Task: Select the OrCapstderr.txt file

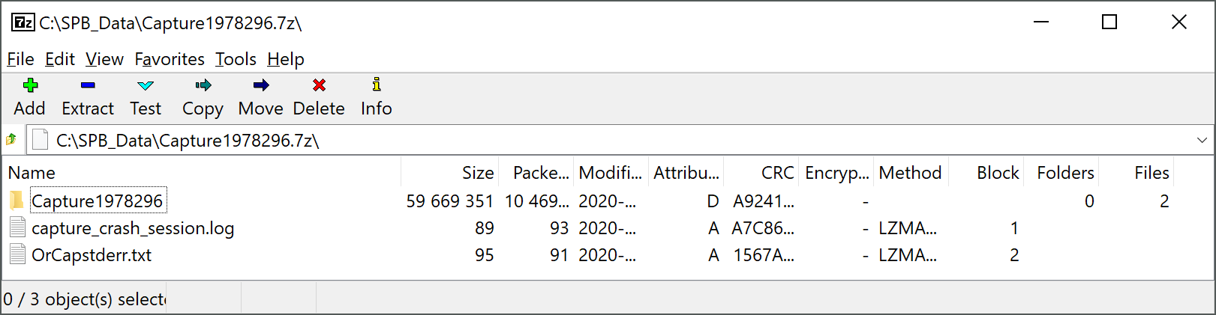Action: click(92, 255)
